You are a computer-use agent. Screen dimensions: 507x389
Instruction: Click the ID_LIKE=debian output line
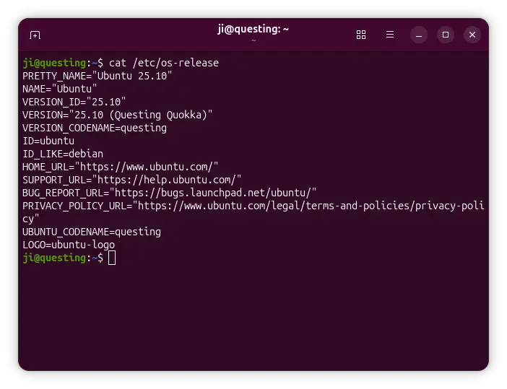(62, 154)
